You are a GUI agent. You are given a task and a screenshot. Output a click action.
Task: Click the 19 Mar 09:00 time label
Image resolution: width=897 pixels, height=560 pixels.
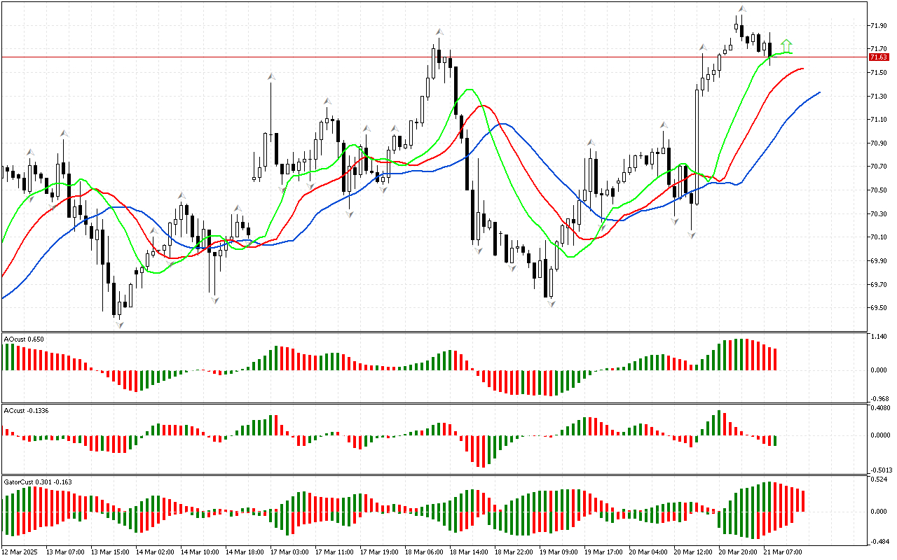pyautogui.click(x=559, y=552)
